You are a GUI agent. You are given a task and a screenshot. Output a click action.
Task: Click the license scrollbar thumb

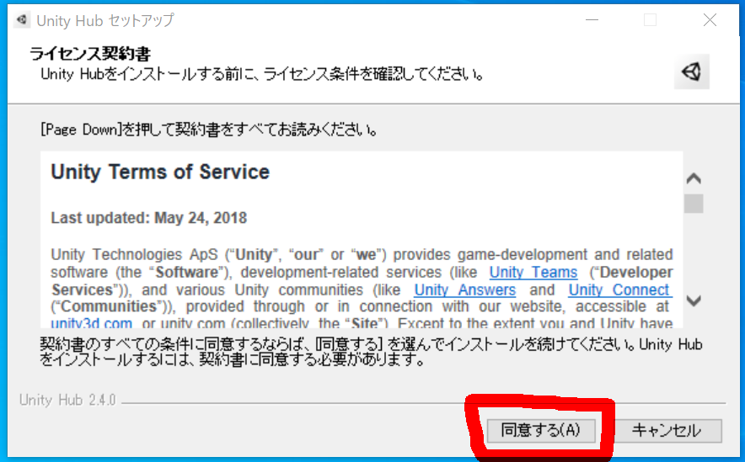pos(694,204)
